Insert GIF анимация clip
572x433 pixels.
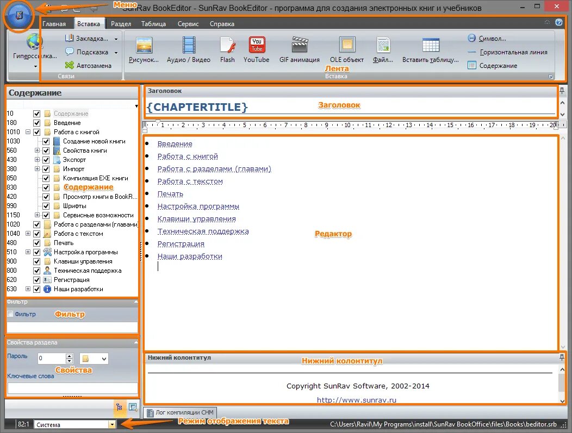[x=300, y=45]
